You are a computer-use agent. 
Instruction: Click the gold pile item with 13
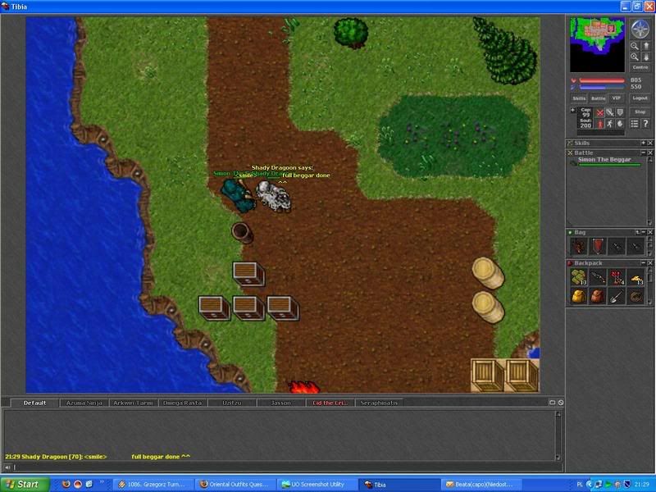click(636, 277)
